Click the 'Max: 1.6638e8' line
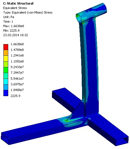Screen dimensions: 130x149 (14, 26)
